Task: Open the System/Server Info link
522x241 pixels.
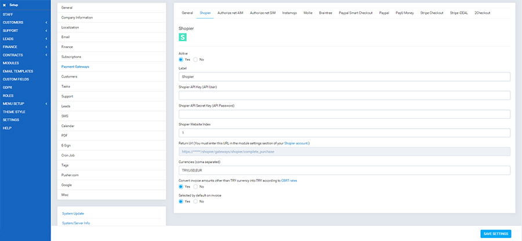Action: point(76,223)
